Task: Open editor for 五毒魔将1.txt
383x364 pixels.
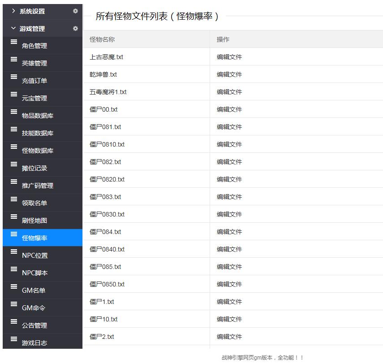Action: [x=229, y=92]
